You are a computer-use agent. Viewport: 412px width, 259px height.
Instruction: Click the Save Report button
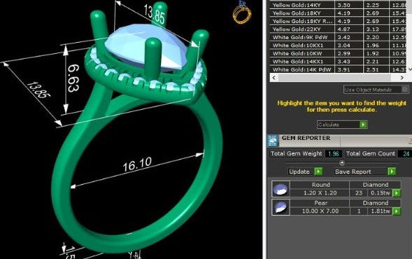[x=365, y=171]
